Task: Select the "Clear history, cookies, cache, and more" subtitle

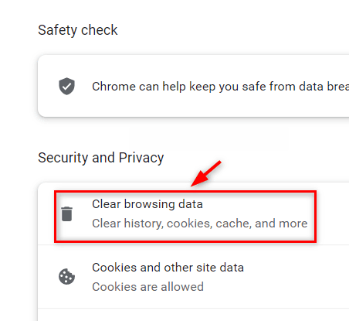Action: [200, 224]
